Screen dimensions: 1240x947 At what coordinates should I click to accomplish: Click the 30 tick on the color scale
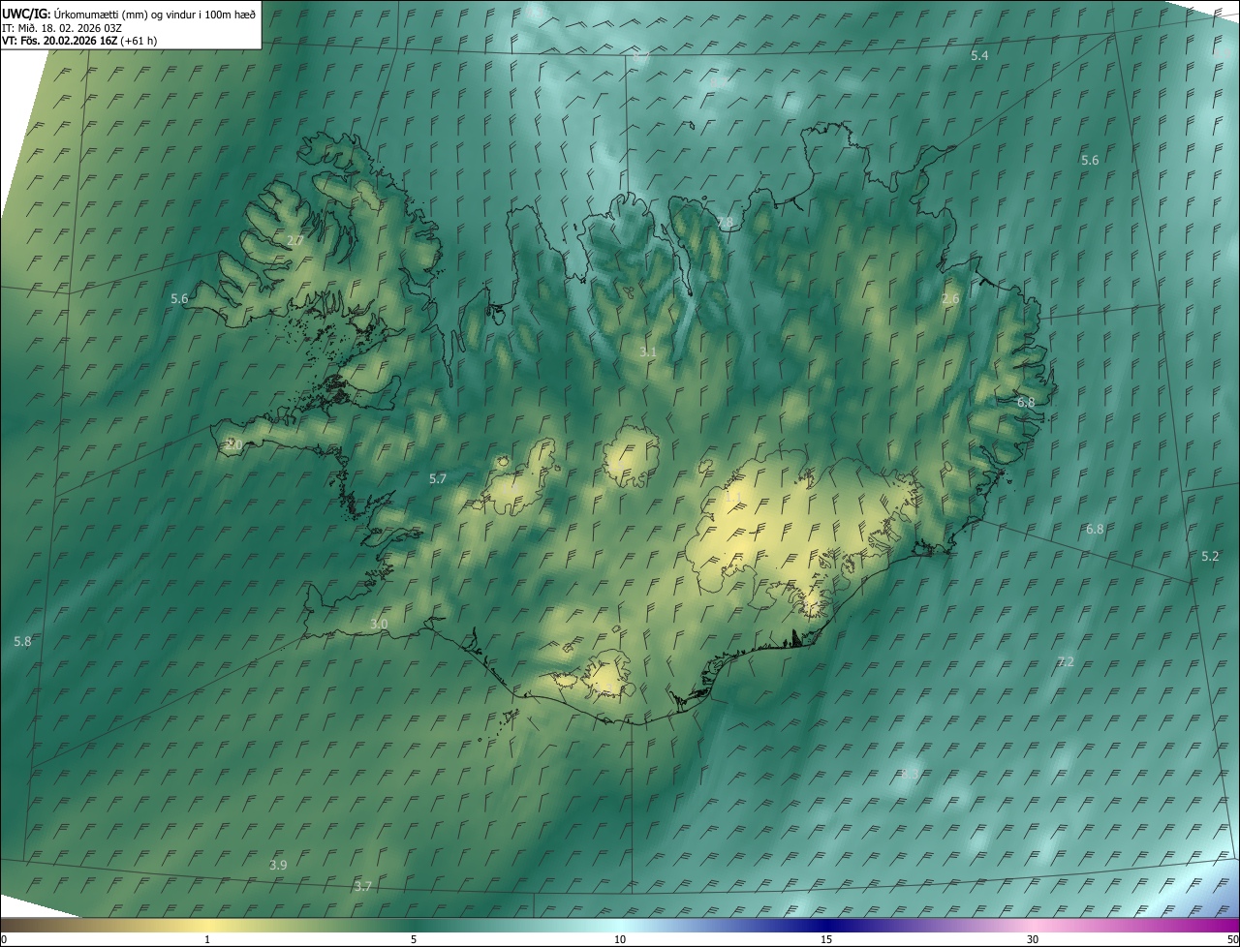coord(1033,940)
